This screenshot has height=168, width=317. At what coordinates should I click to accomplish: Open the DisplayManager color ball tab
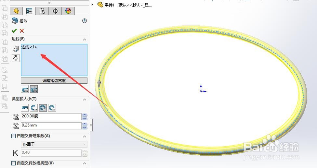pos(68,11)
